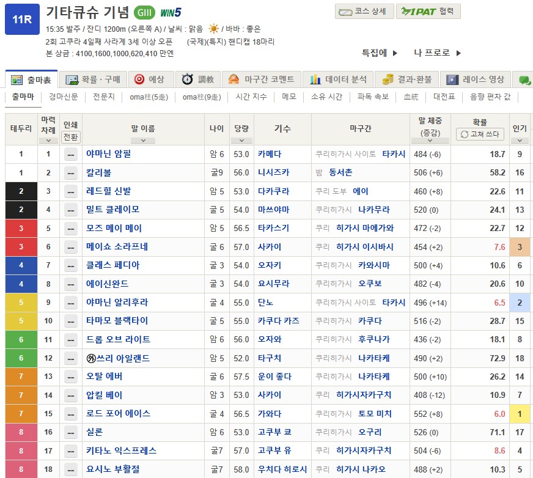Click the IPAT 협력 button
This screenshot has height=478, width=533.
click(x=428, y=12)
